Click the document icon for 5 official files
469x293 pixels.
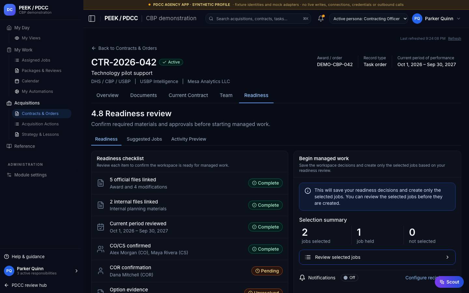click(x=101, y=183)
